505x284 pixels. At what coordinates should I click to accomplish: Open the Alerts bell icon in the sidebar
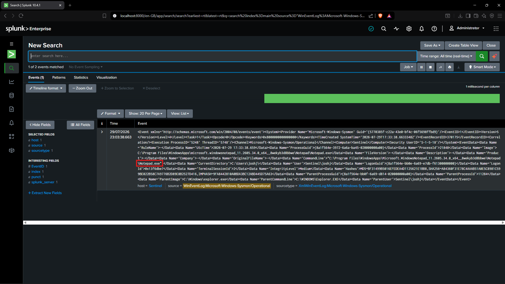tap(12, 123)
